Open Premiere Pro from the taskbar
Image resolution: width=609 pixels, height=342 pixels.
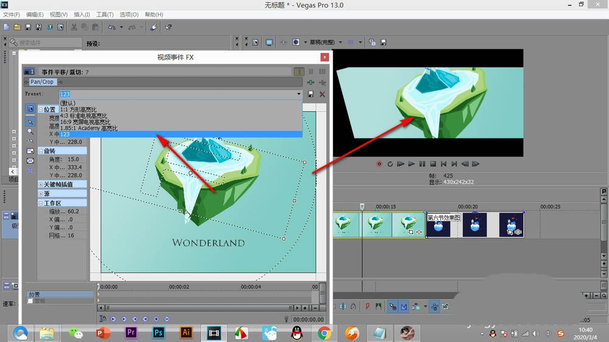(131, 333)
